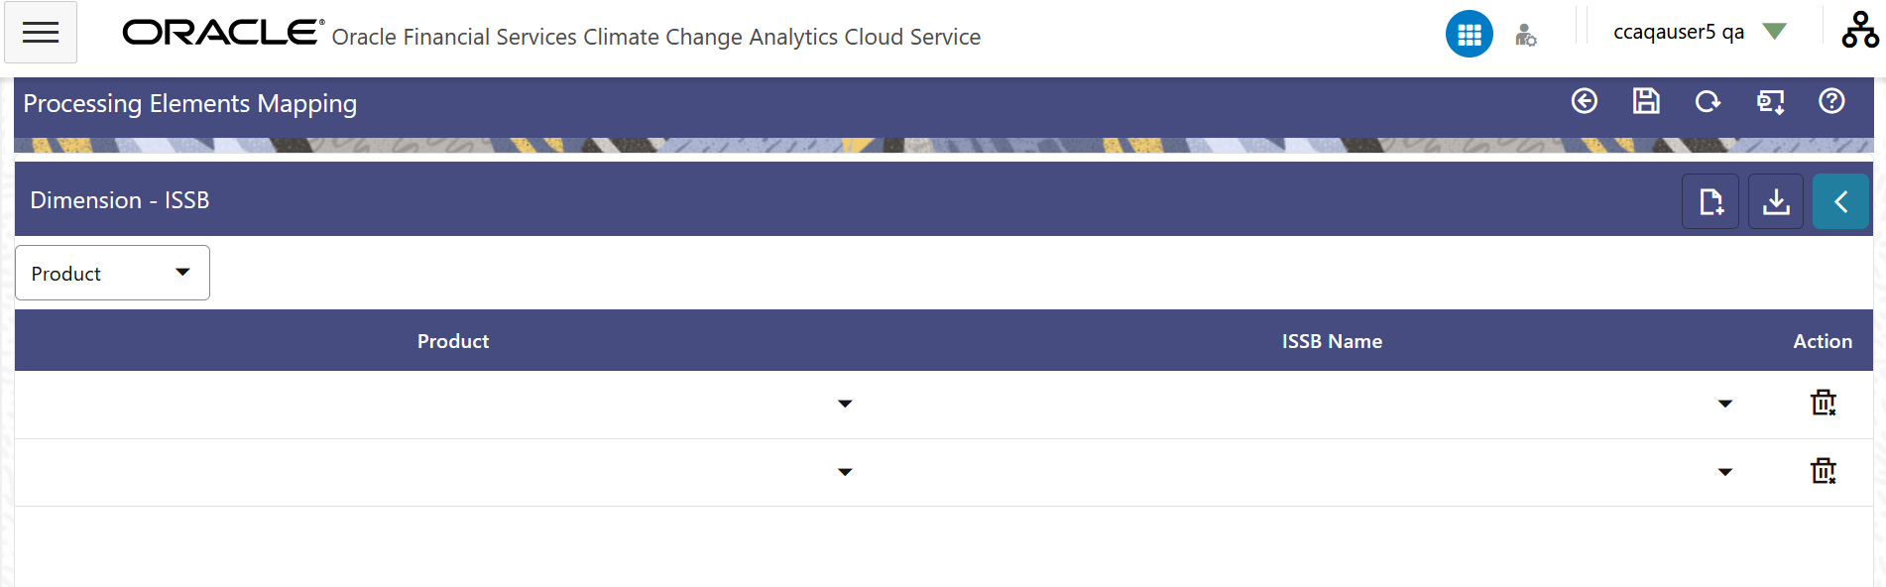Open the hamburger navigation menu
The height and width of the screenshot is (587, 1886).
pos(41,33)
